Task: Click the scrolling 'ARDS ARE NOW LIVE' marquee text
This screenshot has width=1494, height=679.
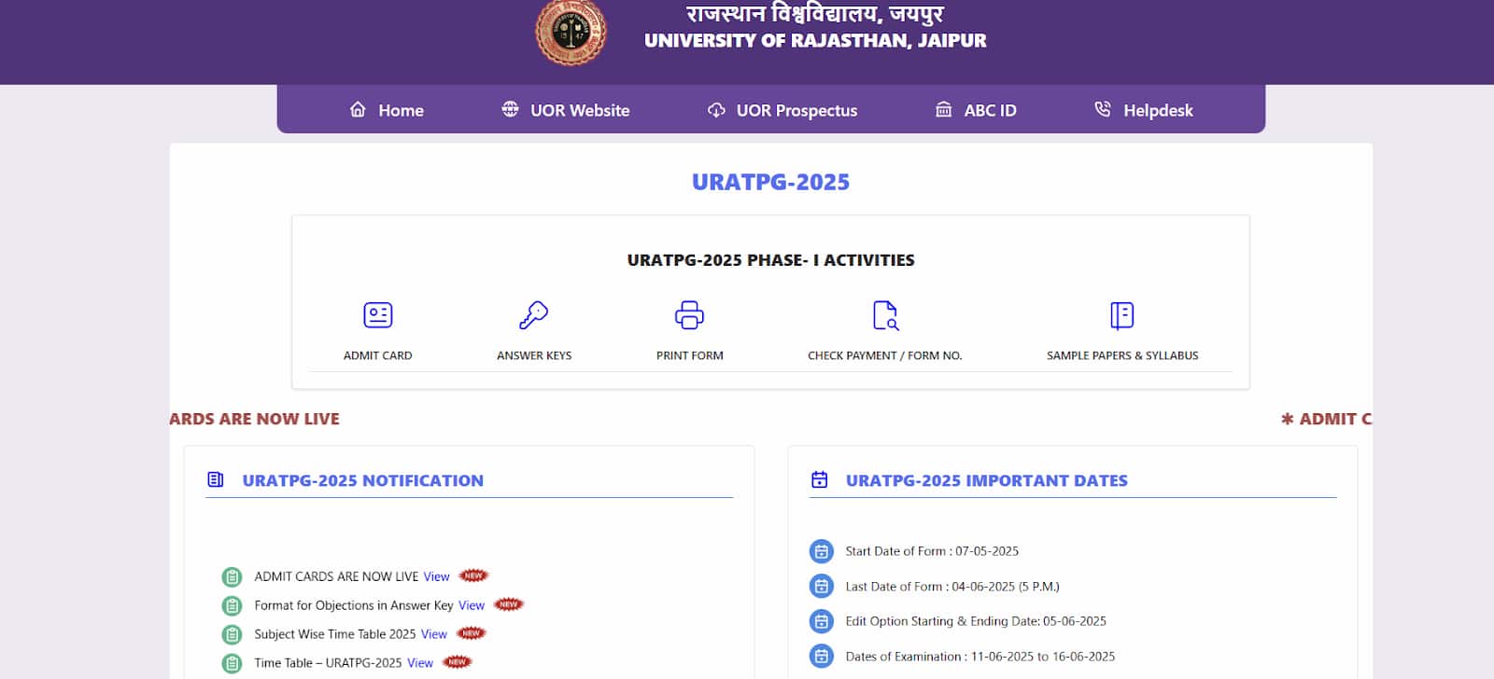Action: [255, 419]
